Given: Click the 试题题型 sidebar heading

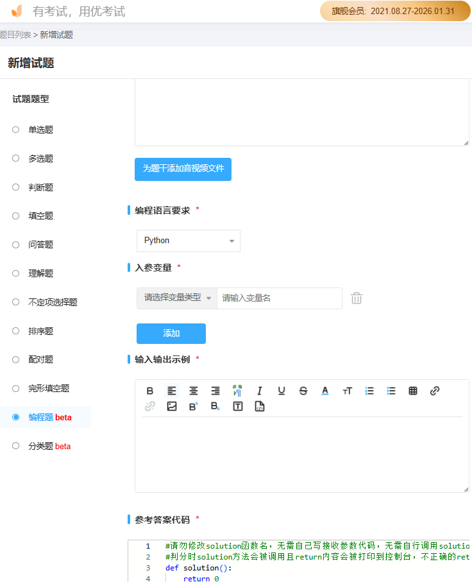Looking at the screenshot, I should click(x=31, y=99).
